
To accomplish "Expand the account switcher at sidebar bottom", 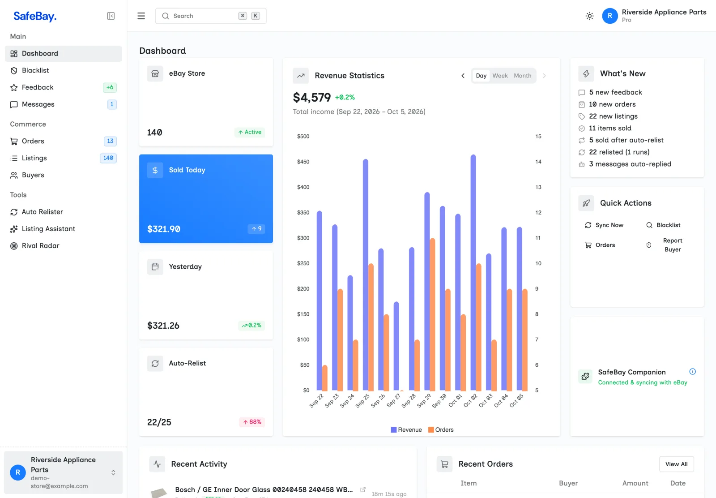I will [63, 473].
